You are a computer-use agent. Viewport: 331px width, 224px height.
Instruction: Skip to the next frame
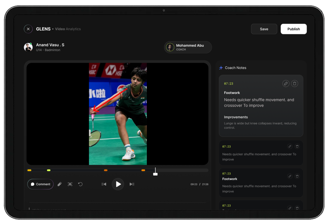(x=132, y=184)
